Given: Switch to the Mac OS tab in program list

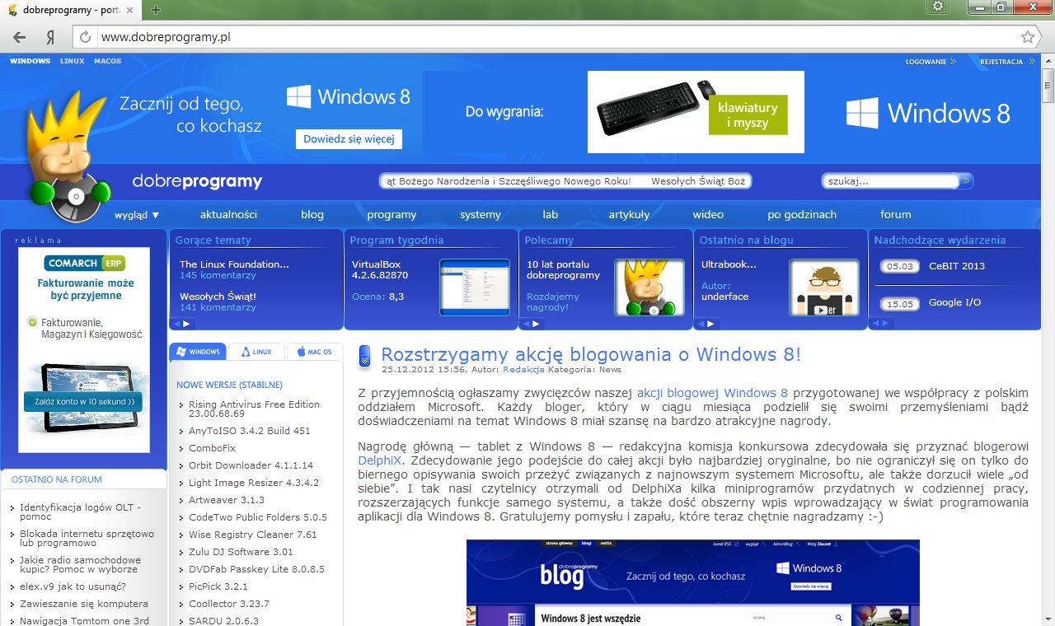Looking at the screenshot, I should coord(315,352).
